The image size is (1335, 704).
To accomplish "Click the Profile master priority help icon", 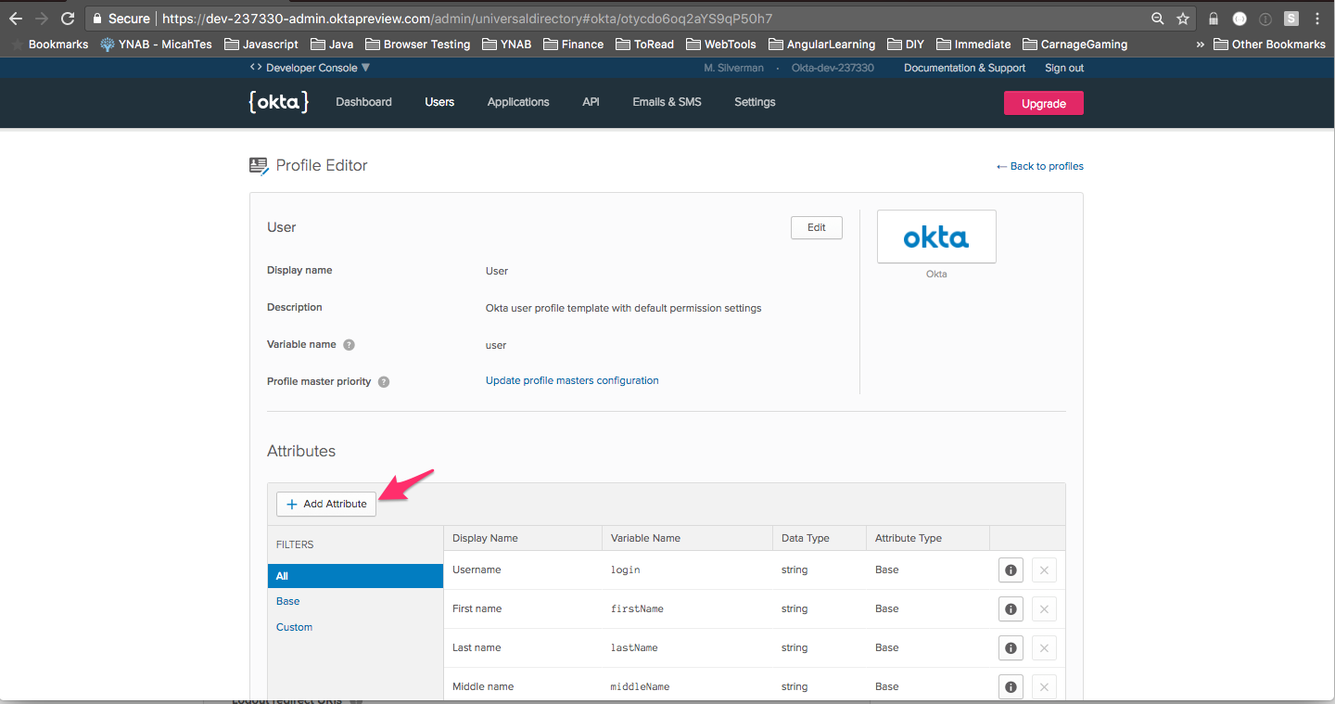I will [x=384, y=381].
